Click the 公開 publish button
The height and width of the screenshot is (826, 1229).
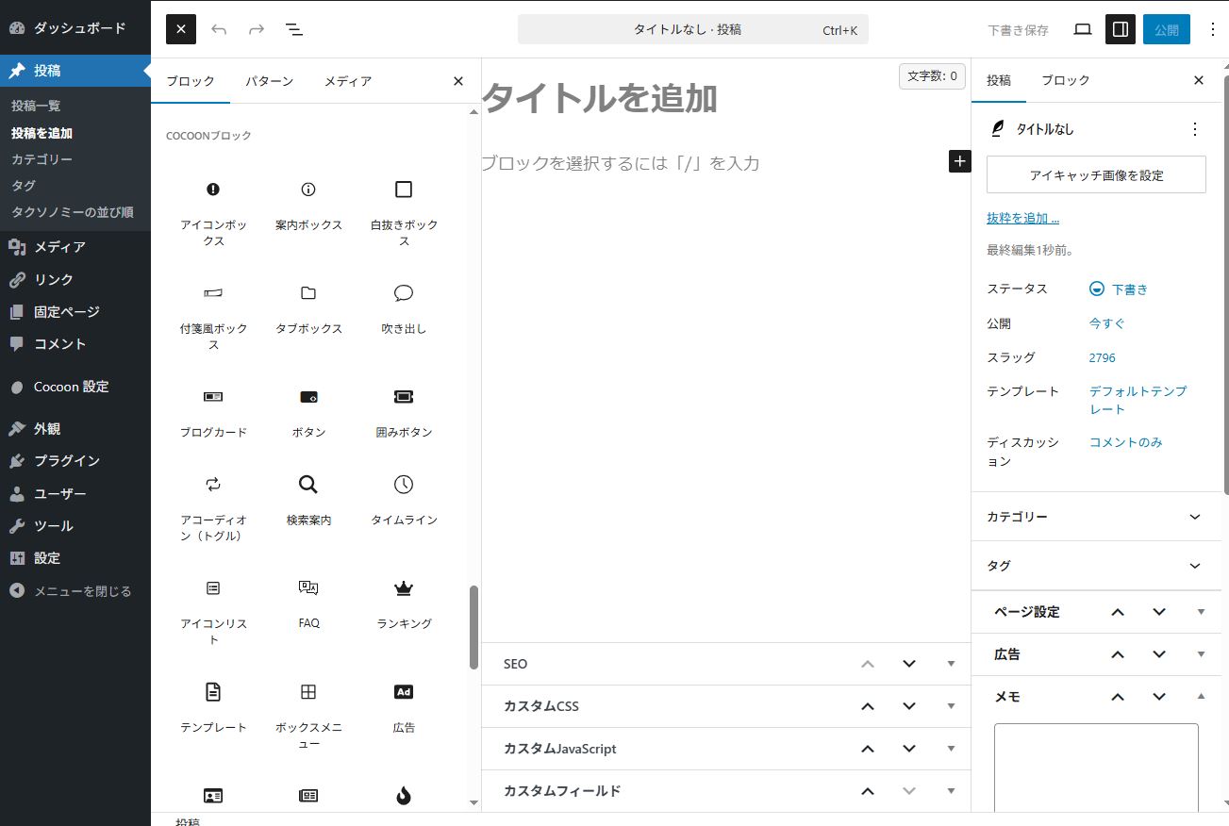(1167, 29)
